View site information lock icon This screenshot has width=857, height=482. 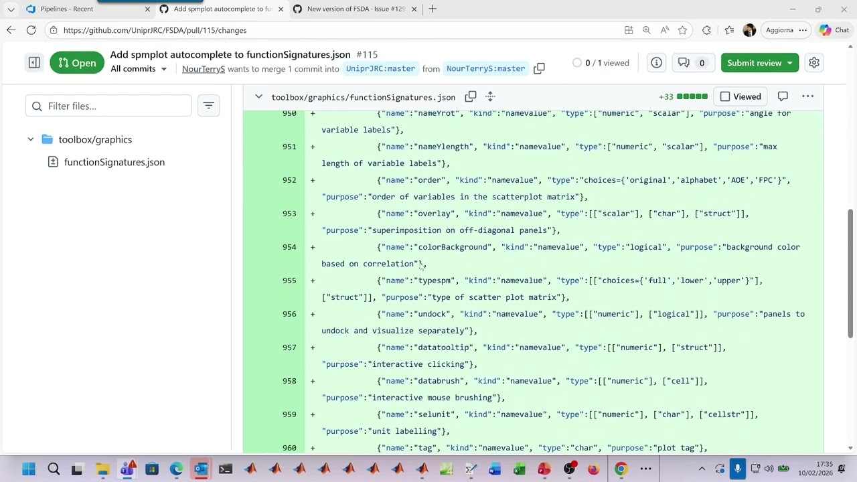click(x=53, y=30)
